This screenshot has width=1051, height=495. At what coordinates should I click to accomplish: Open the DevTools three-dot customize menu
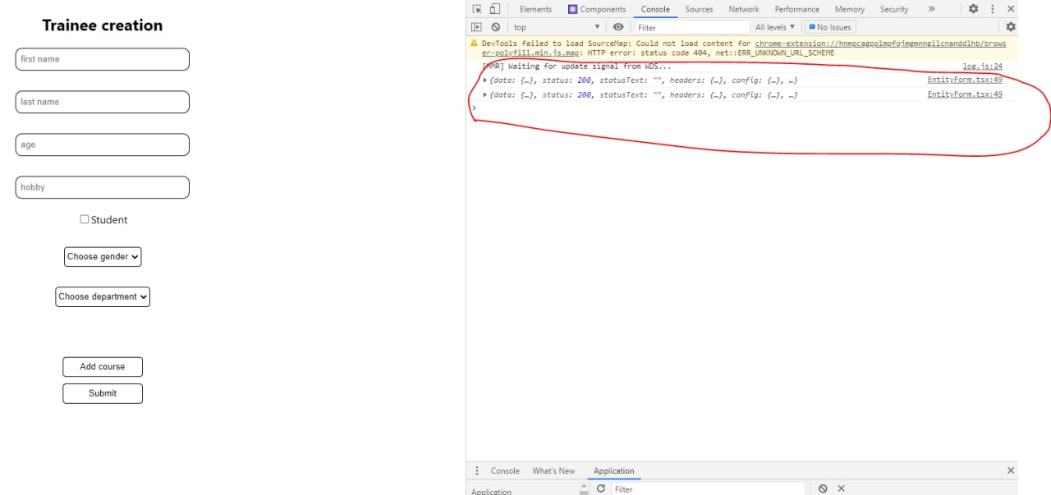992,9
